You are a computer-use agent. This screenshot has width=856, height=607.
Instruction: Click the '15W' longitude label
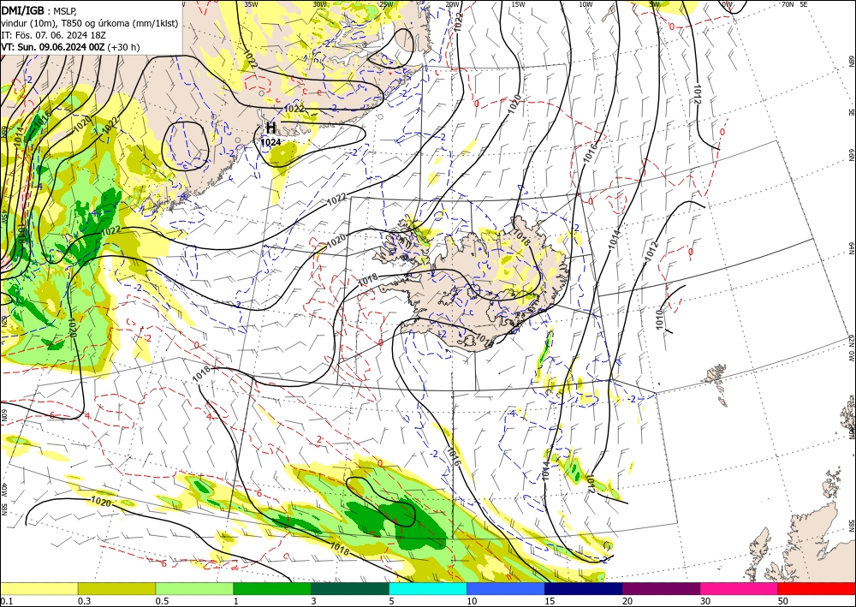518,4
